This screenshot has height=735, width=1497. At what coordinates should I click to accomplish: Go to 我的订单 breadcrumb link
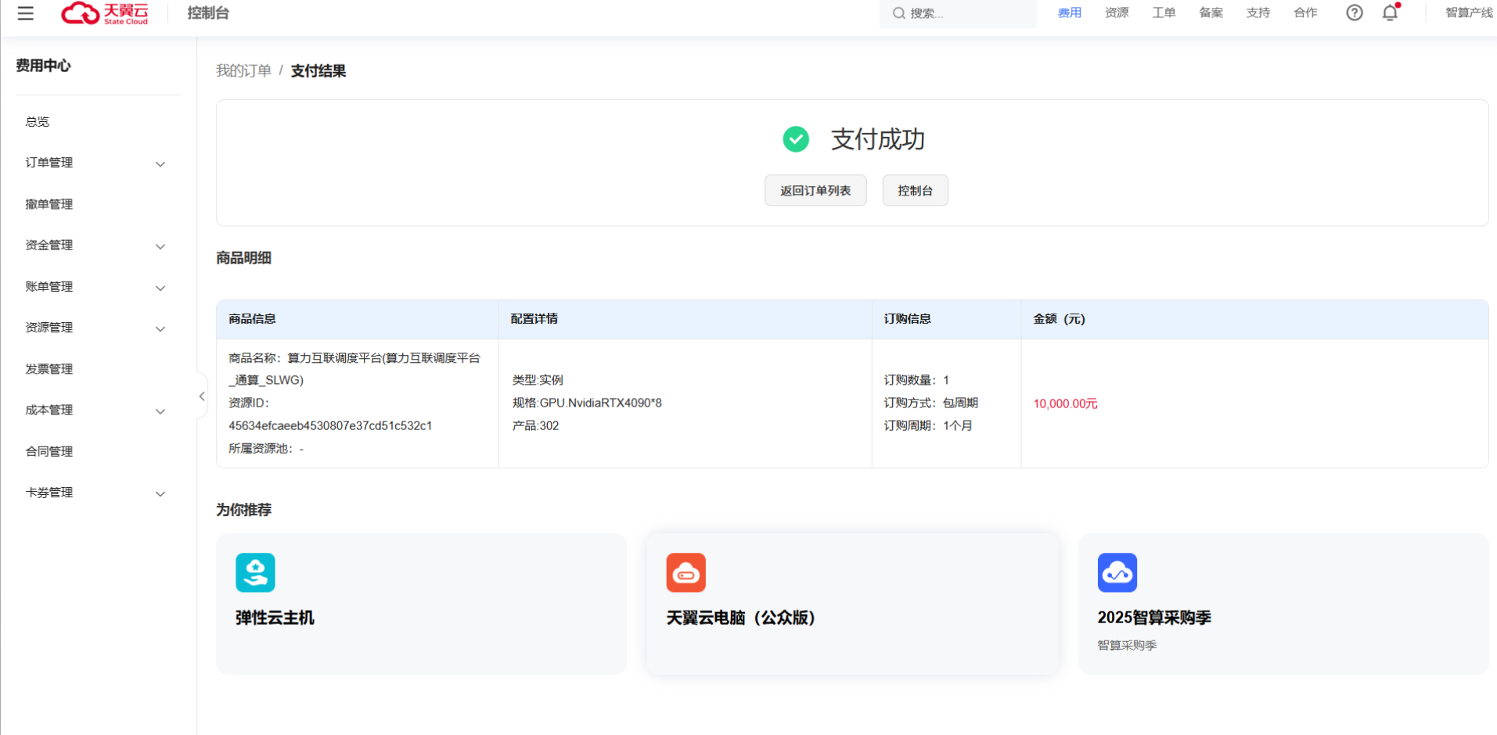coord(243,71)
